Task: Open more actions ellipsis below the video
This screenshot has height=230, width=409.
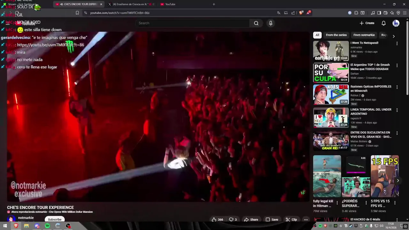Action: point(306,219)
